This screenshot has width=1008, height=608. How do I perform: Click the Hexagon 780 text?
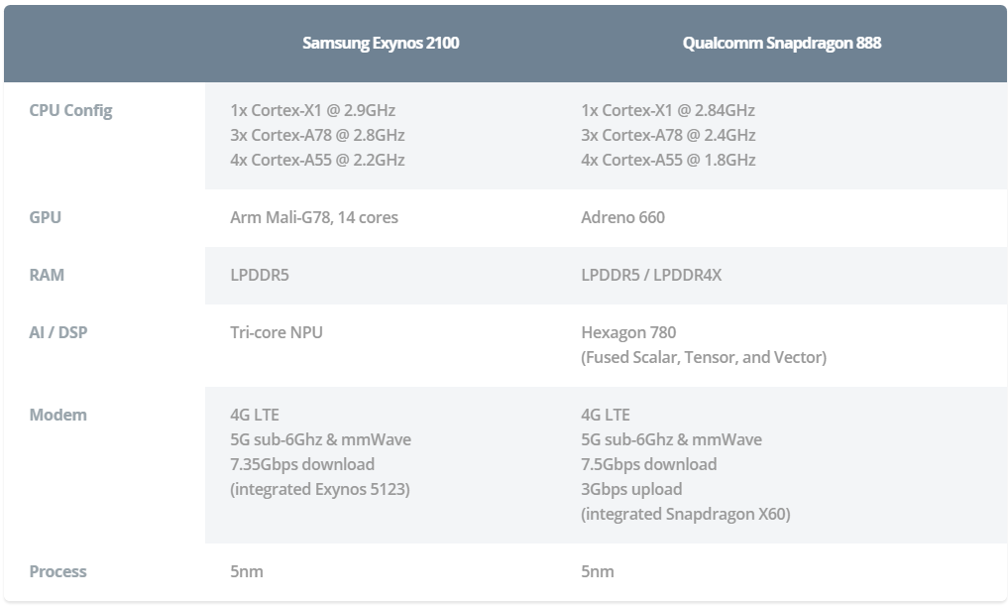coord(628,332)
